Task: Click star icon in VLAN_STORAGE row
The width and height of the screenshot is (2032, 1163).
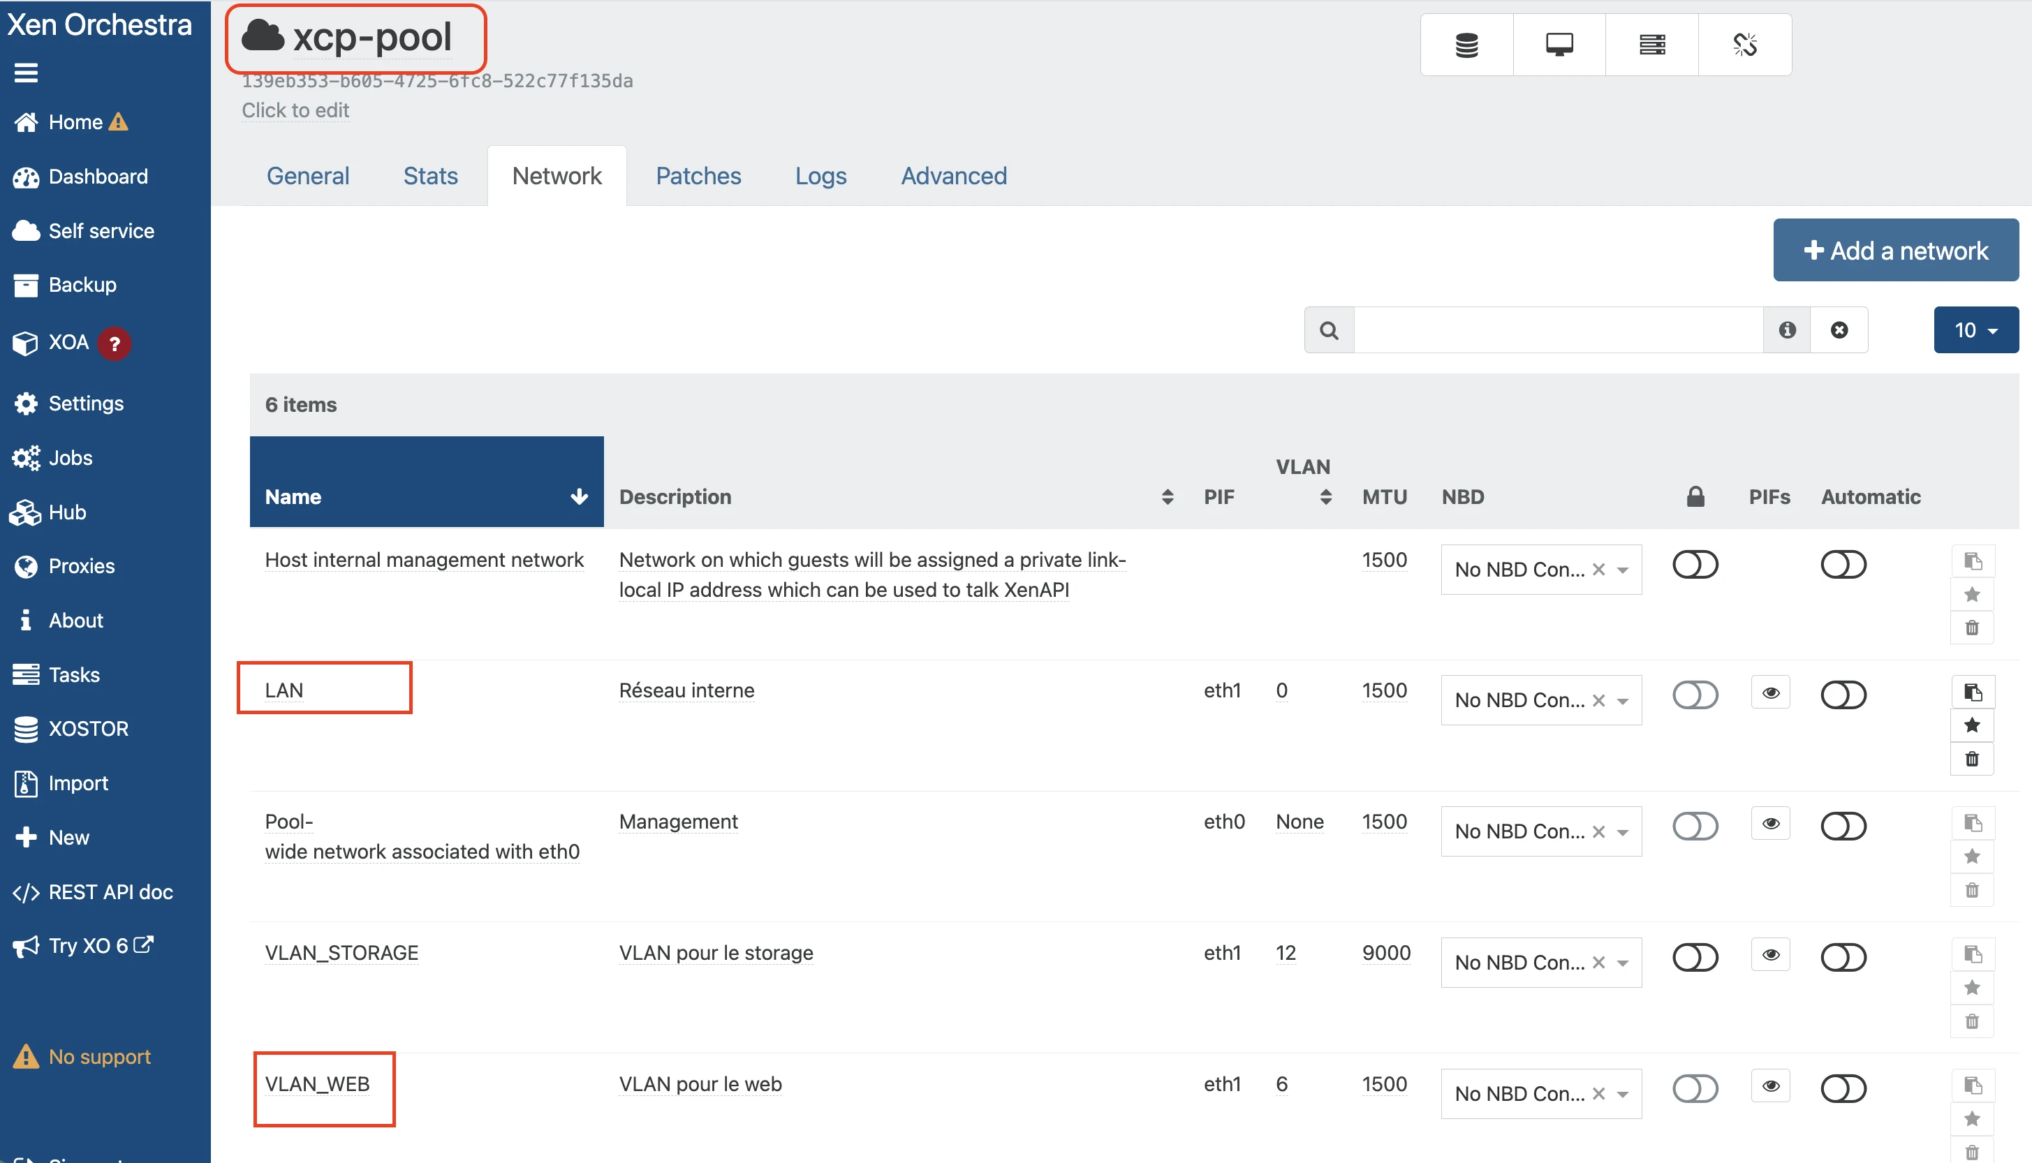Action: click(1972, 988)
